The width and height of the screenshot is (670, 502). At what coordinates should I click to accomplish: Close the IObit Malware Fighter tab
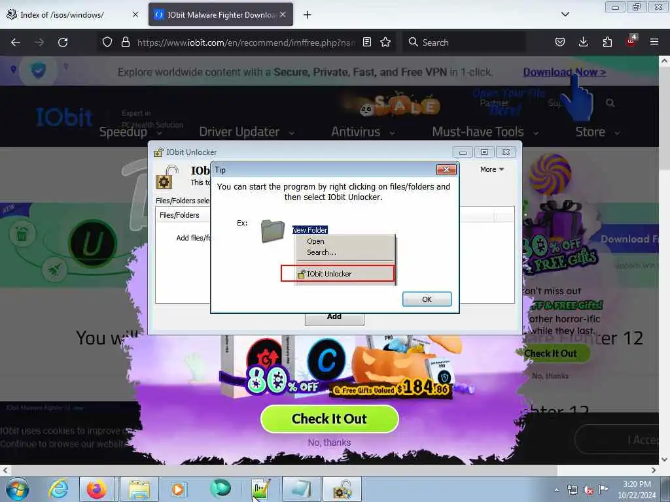(x=283, y=14)
